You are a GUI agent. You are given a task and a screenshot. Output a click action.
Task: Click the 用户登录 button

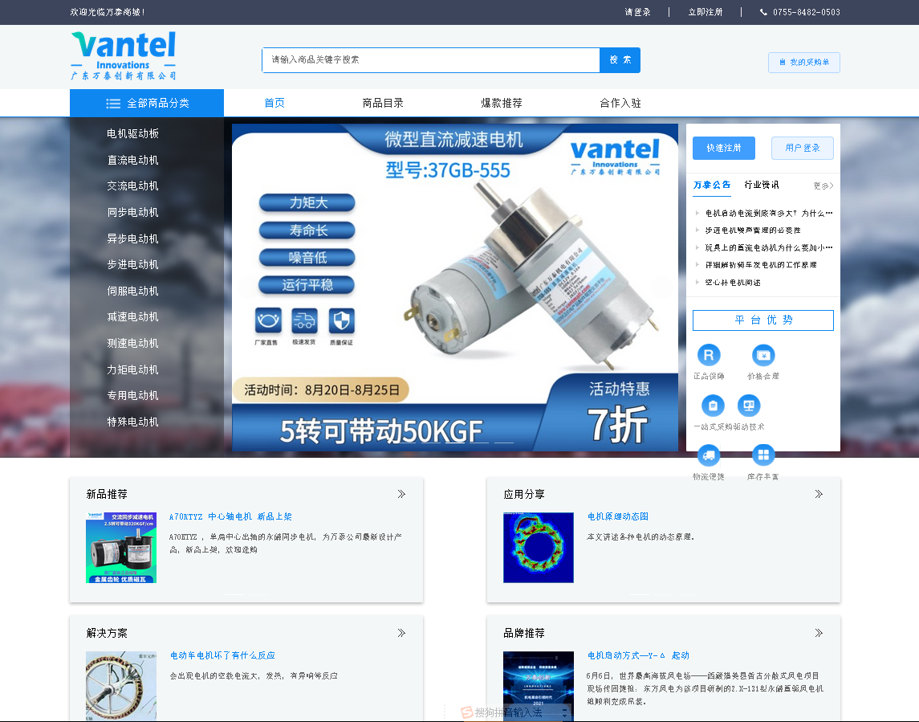[803, 148]
